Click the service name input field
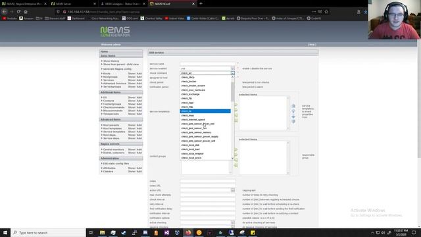The image size is (421, 237). click(x=208, y=64)
